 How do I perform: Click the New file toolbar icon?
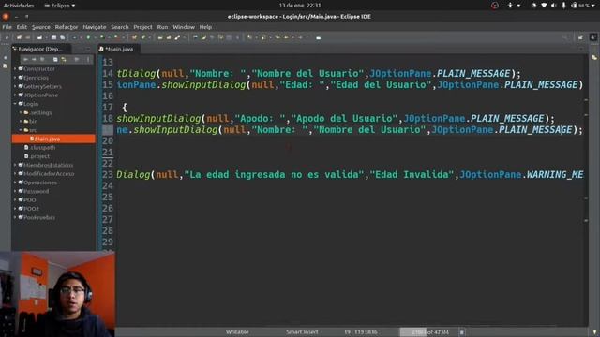(39, 37)
